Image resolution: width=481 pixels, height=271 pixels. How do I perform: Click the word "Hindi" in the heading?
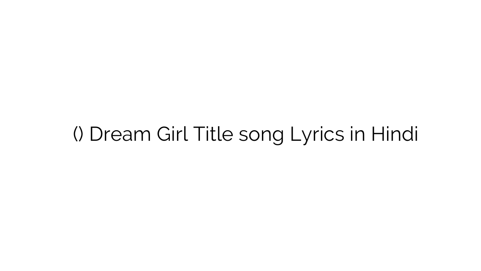point(395,134)
